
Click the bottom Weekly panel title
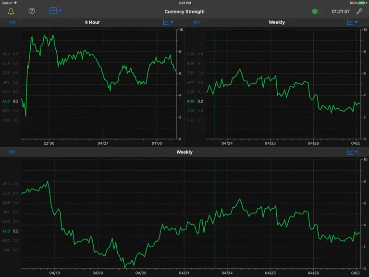coord(184,152)
